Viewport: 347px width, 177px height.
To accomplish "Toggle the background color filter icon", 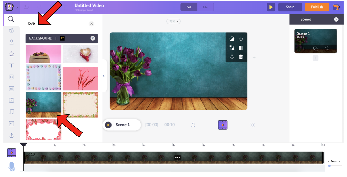I will [x=232, y=39].
